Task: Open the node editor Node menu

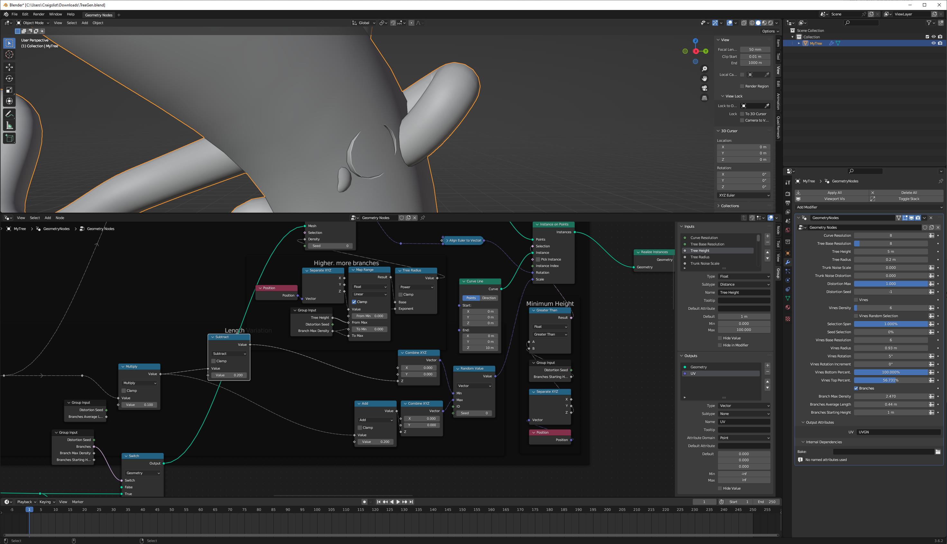Action: tap(60, 218)
